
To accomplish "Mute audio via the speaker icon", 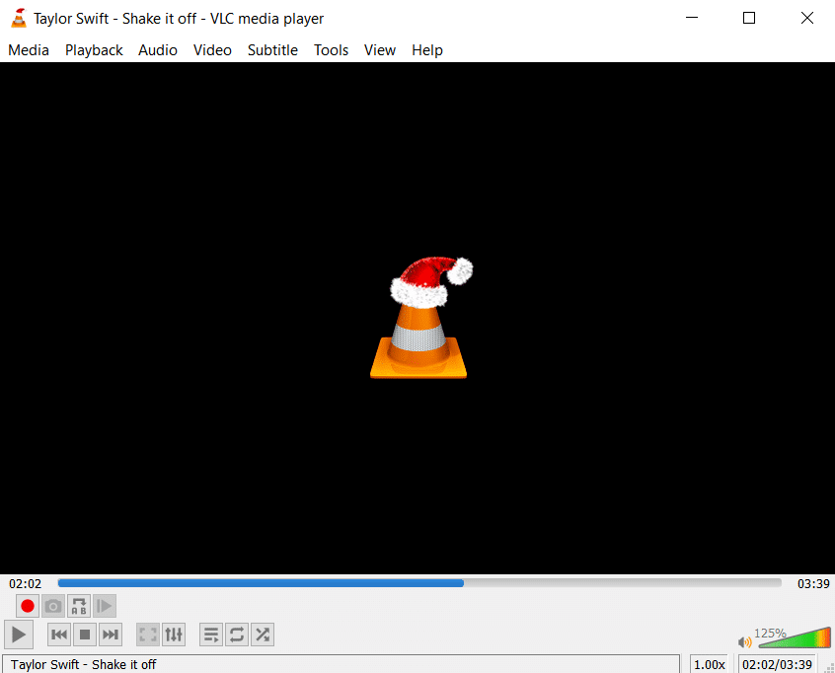I will point(745,642).
